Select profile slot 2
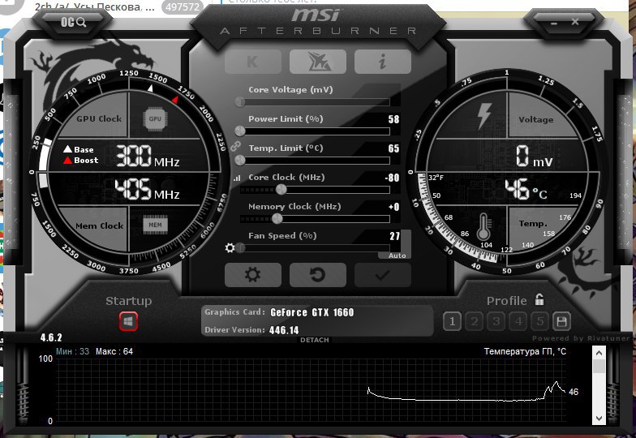This screenshot has width=636, height=438. pyautogui.click(x=474, y=321)
